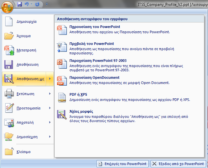Expand the Προετοιμασία submenu arrow
Image resolution: width=208 pixels, height=168 pixels.
tap(50, 108)
